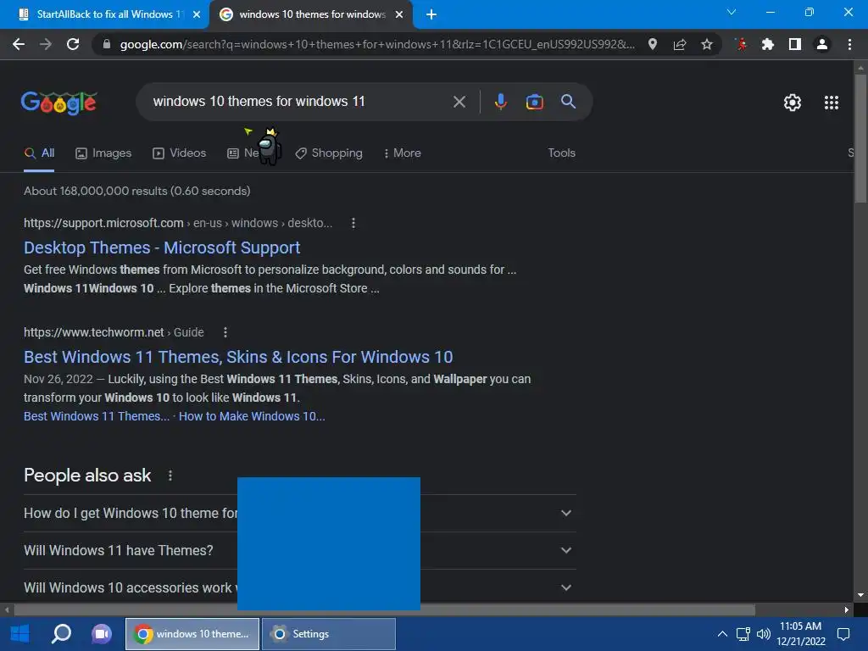
Task: Click the address bar URL
Action: pyautogui.click(x=377, y=44)
